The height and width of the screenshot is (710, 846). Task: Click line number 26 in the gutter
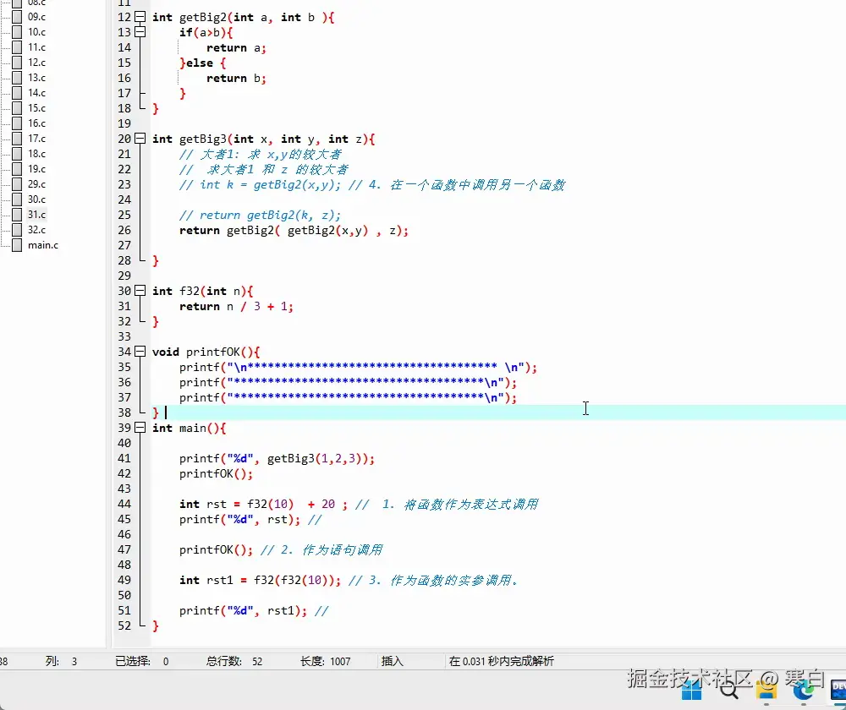coord(124,230)
